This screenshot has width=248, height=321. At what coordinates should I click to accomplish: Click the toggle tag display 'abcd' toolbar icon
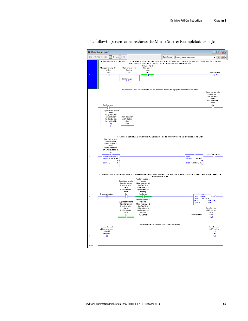(110, 57)
